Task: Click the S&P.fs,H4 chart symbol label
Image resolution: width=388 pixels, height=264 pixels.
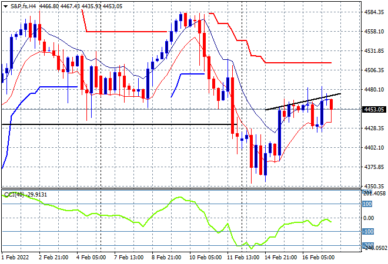Action: coord(23,6)
